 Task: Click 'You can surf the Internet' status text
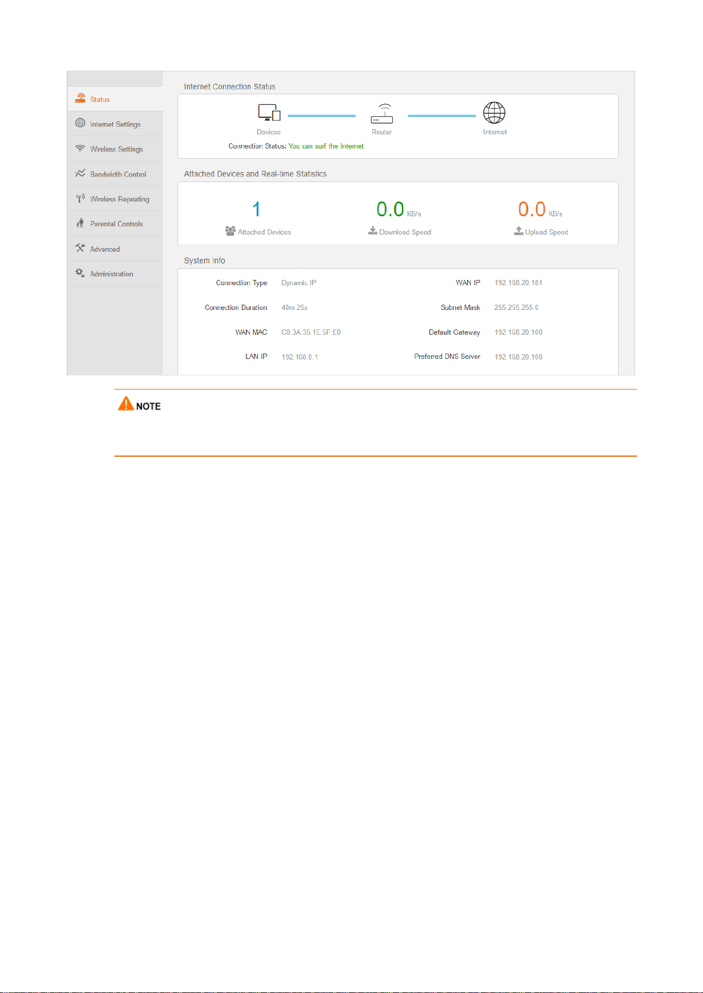pos(326,146)
